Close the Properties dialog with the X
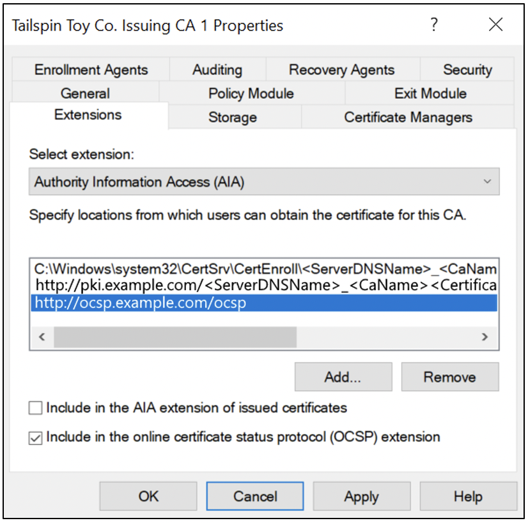Viewport: 528px width, 523px height. point(495,24)
